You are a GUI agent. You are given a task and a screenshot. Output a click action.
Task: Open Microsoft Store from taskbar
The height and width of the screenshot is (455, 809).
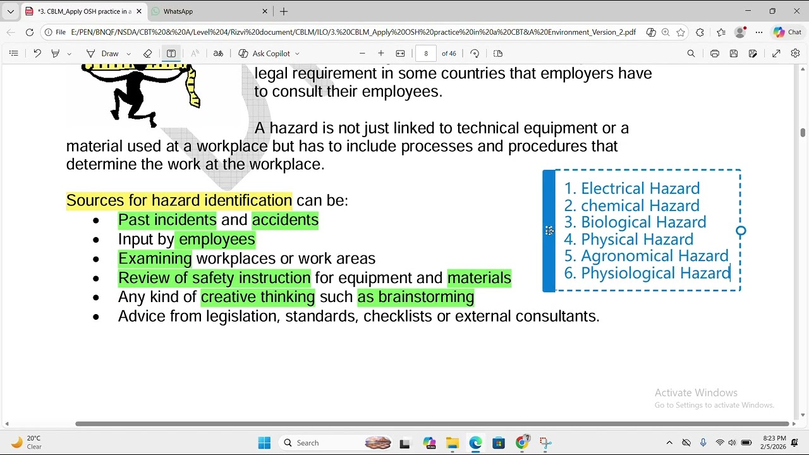coord(499,443)
